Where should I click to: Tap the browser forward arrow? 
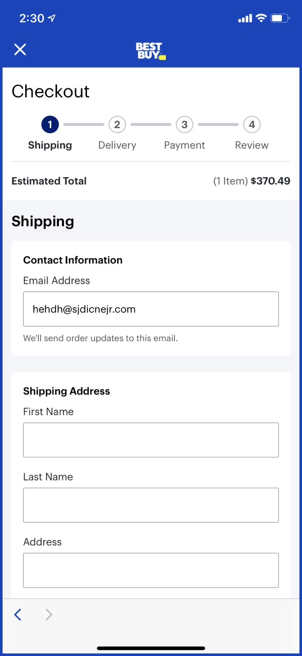coord(49,615)
